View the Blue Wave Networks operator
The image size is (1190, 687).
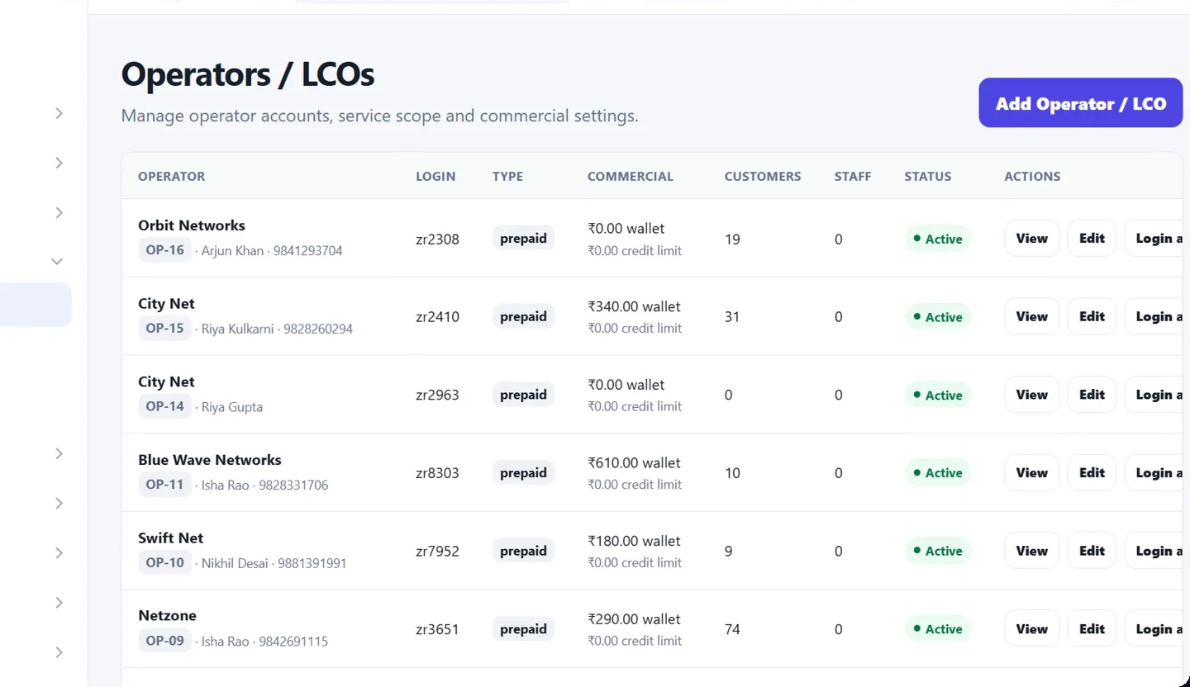[1031, 472]
